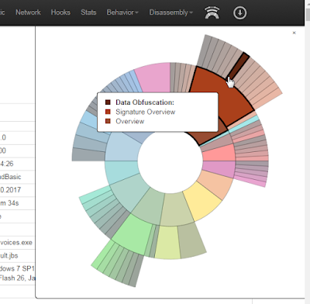This screenshot has height=304, width=310.
Task: Click the wireless signal arcs icon
Action: pos(212,12)
